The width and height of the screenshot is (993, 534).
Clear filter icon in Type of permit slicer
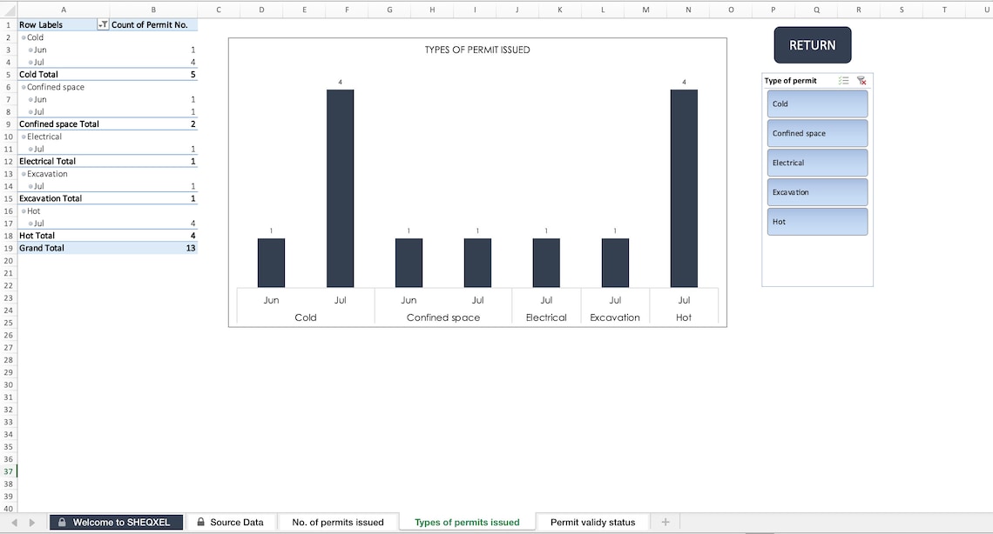861,80
